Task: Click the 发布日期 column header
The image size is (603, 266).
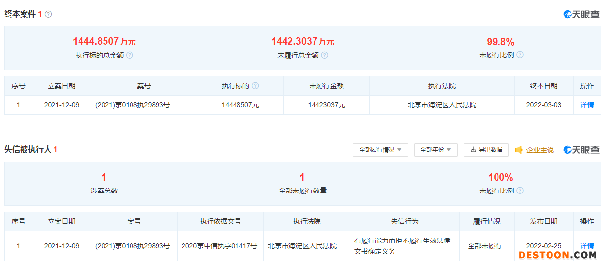Action: point(544,221)
